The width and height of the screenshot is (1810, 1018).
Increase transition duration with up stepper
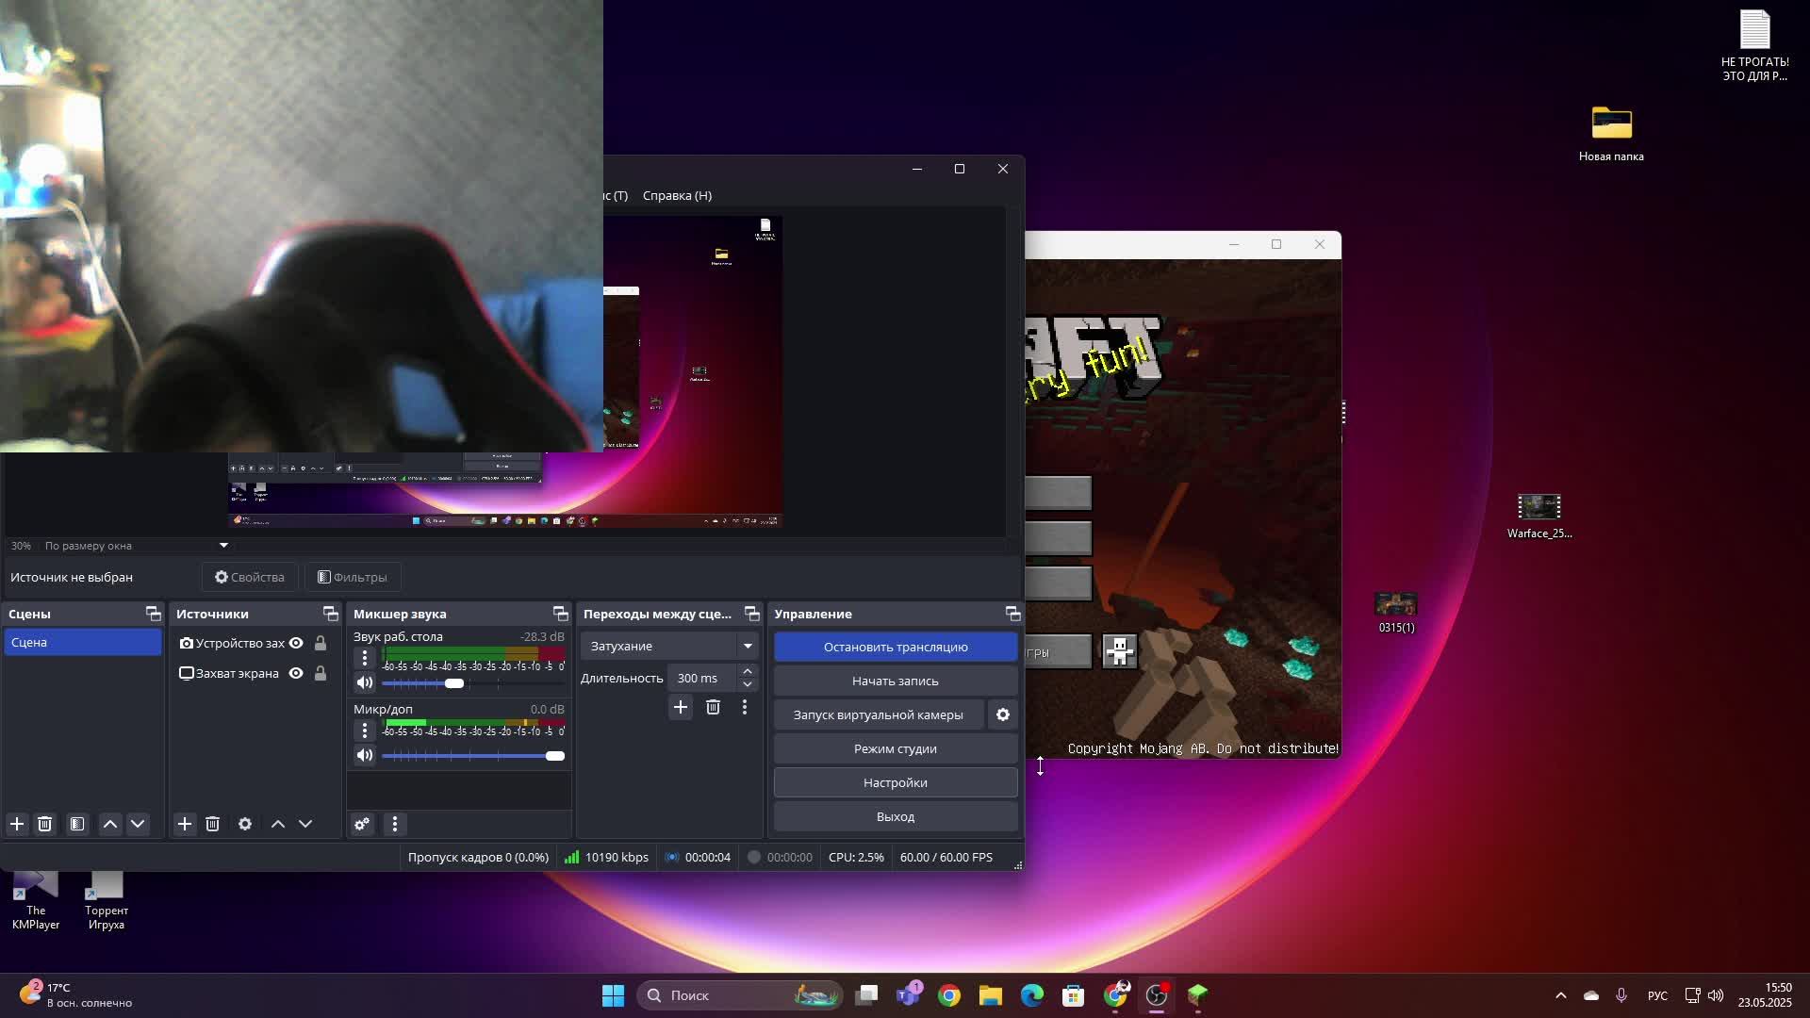point(748,672)
